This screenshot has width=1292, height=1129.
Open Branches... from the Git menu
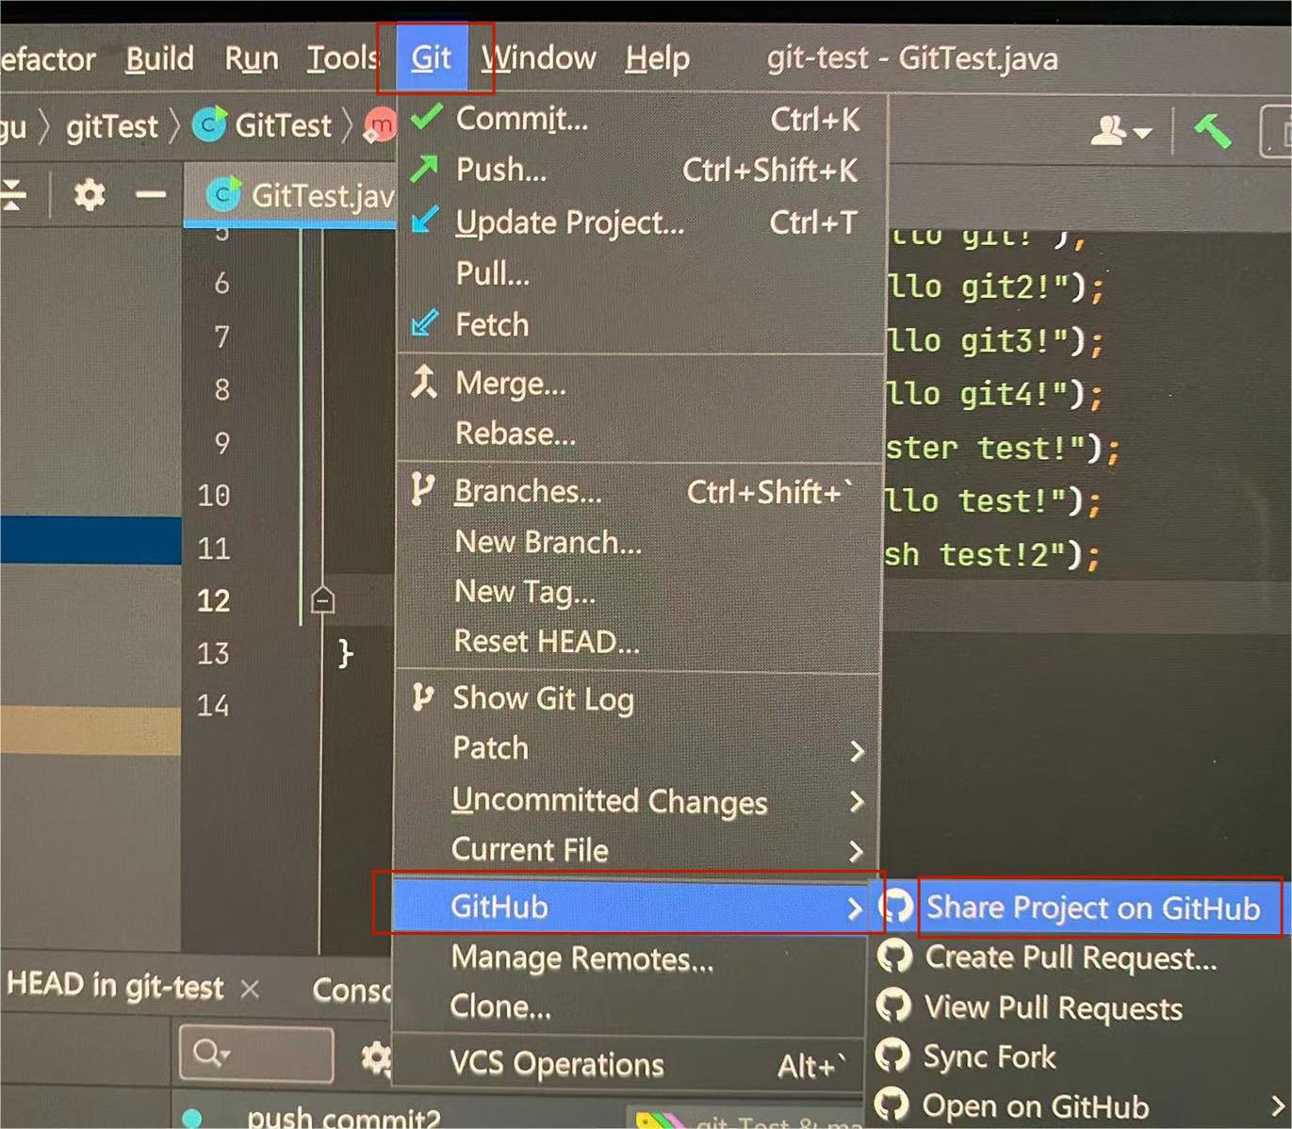(641, 491)
